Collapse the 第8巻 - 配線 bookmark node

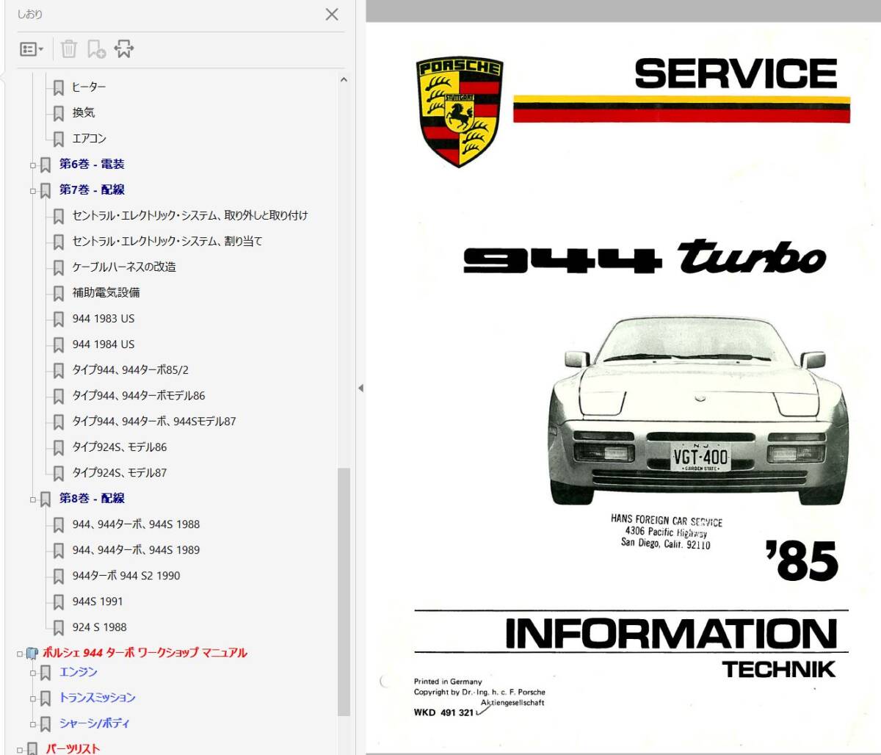pos(32,499)
